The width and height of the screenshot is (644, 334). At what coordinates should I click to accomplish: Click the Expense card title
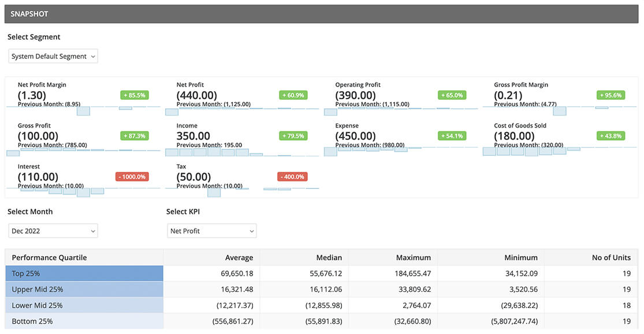[x=347, y=126]
